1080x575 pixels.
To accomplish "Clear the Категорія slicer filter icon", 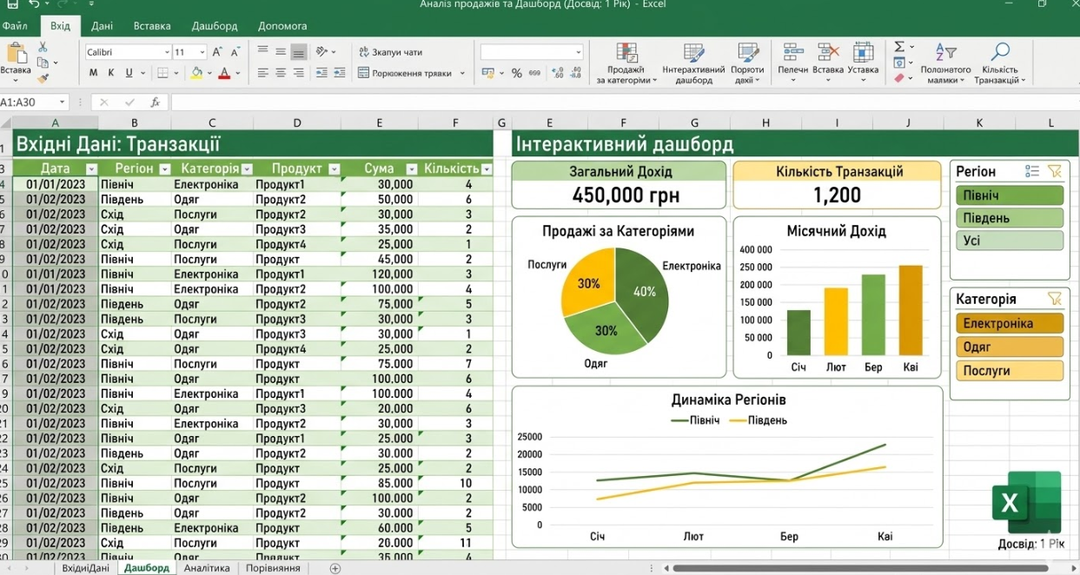I will coord(1055,299).
